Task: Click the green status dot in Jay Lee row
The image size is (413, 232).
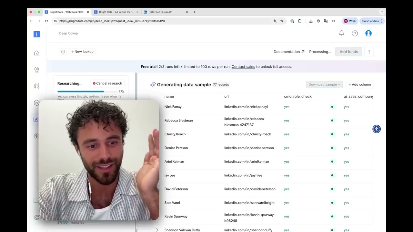Action: coord(332,175)
